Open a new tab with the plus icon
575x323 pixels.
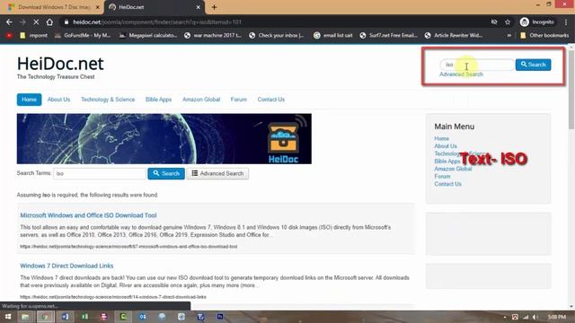(214, 7)
